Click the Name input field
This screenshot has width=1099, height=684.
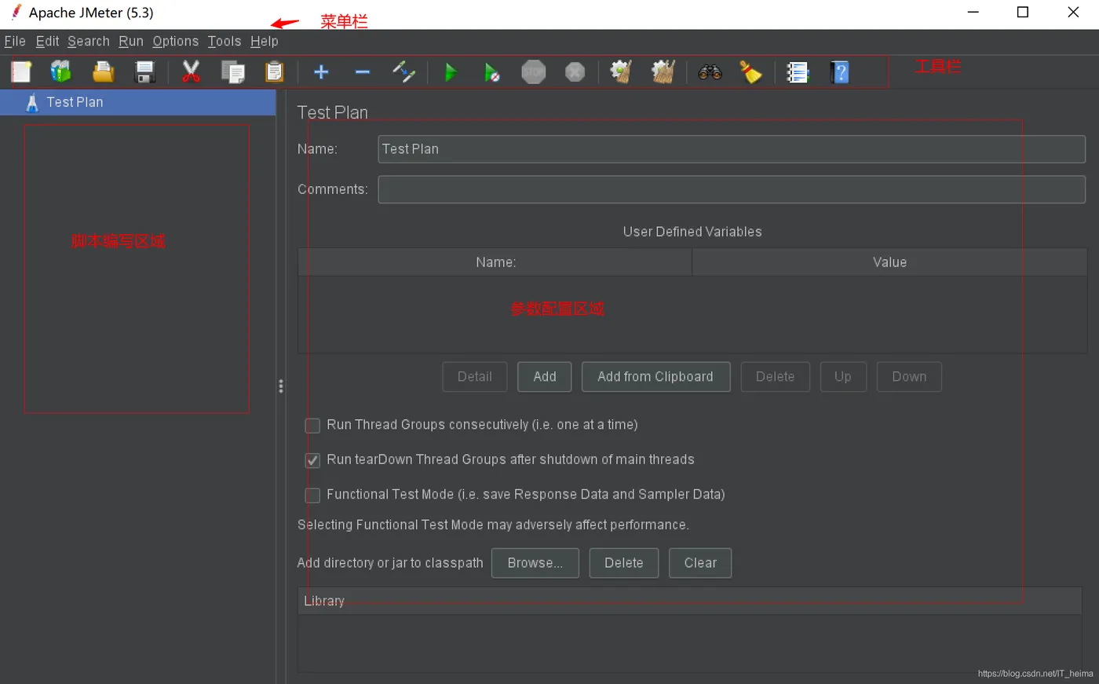pos(732,149)
